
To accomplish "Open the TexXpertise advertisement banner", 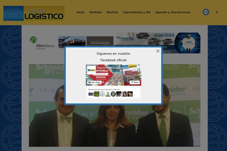I will 157,43.
